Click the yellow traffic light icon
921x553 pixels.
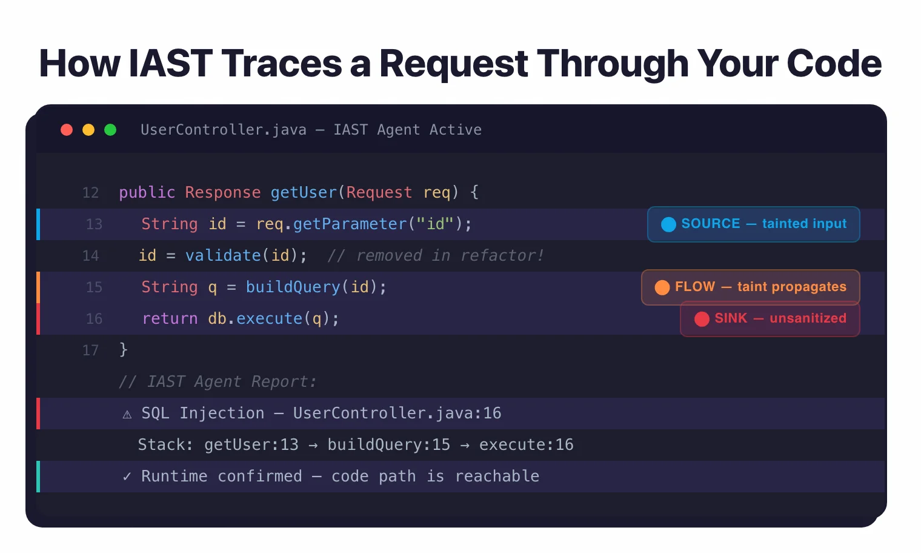pos(88,129)
